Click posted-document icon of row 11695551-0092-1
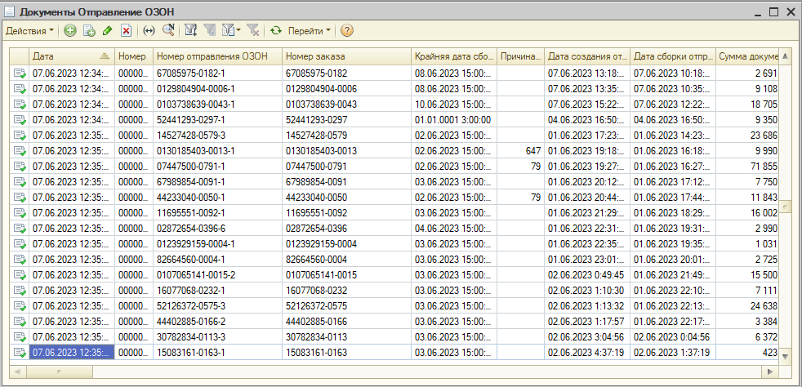The height and width of the screenshot is (387, 802). point(20,212)
